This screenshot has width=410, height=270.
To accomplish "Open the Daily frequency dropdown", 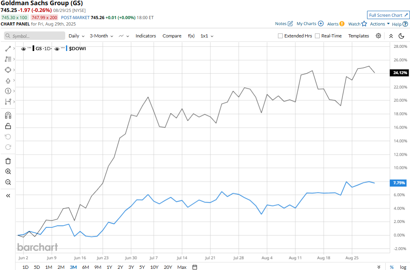I will 76,36.
